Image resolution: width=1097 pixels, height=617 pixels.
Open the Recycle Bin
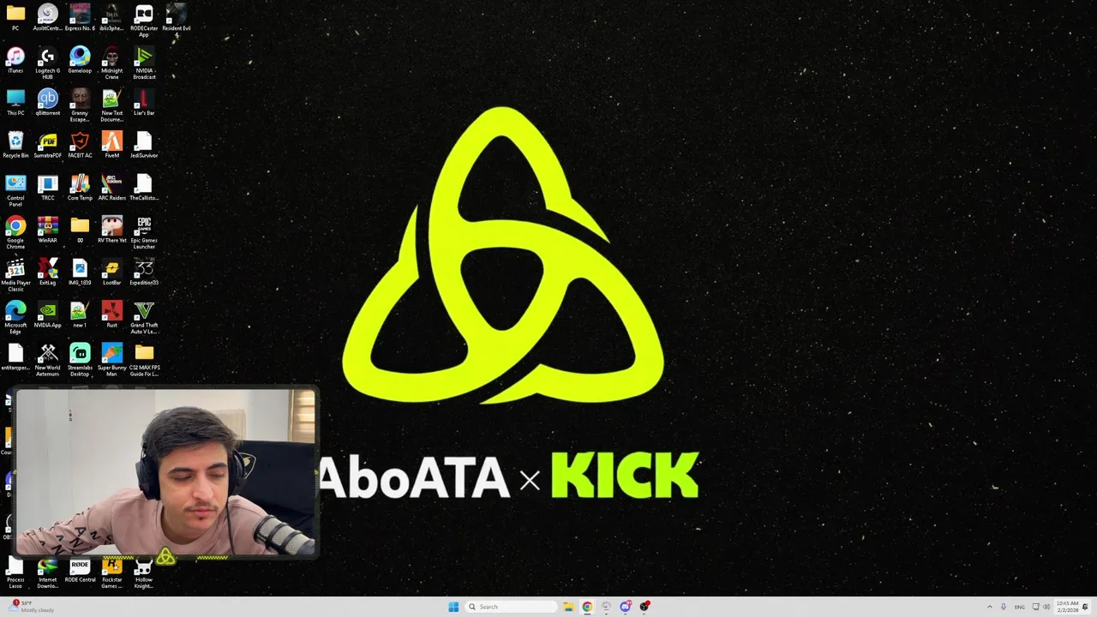click(15, 146)
